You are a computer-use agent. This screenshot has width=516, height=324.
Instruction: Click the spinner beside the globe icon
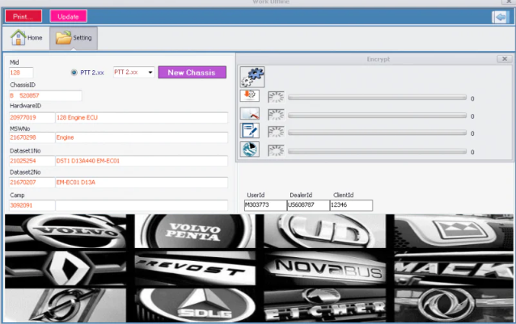(276, 150)
